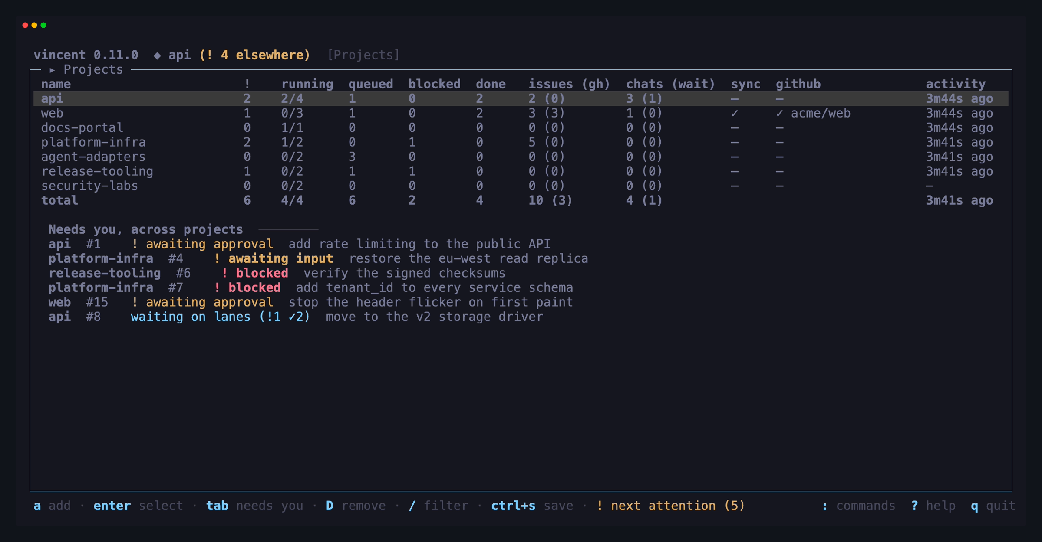Viewport: 1042px width, 542px height.
Task: Click 'verify the signed checksums' text
Action: [404, 273]
